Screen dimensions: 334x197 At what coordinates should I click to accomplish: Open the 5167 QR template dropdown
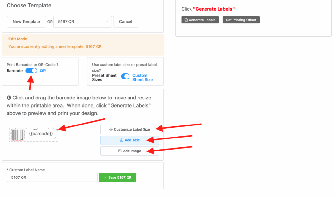coord(83,22)
